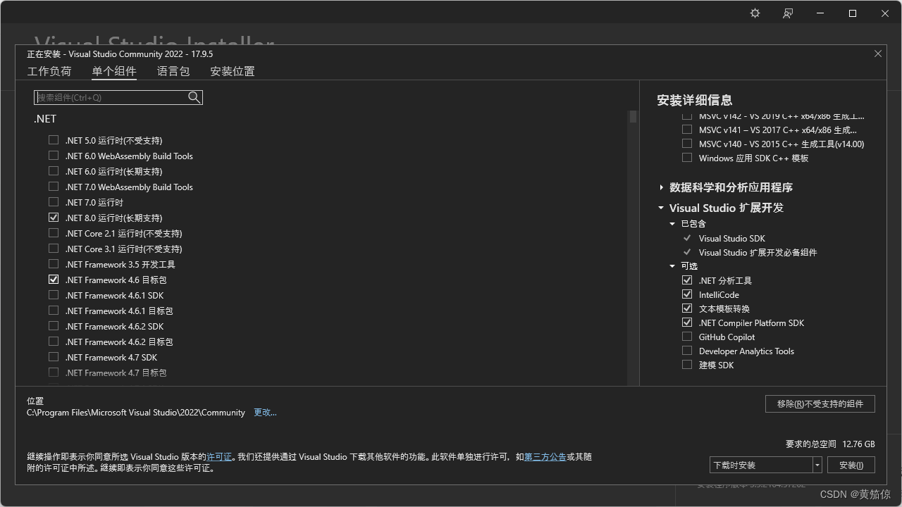This screenshot has width=902, height=507.
Task: Uncheck .NET Compiler Platform SDK
Action: [687, 323]
